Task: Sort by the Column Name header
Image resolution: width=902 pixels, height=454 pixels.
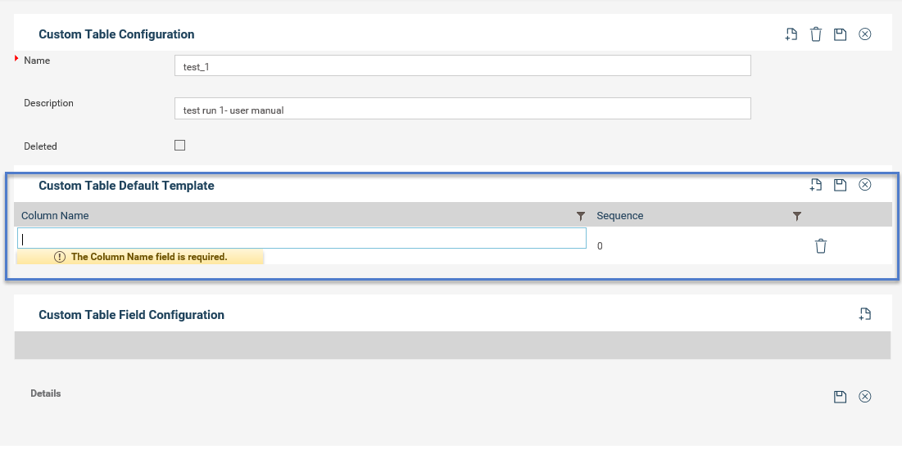Action: [55, 215]
